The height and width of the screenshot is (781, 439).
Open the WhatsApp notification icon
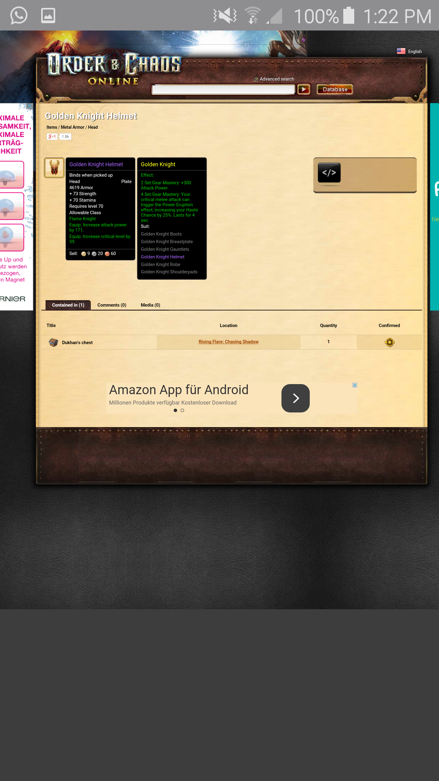(19, 15)
